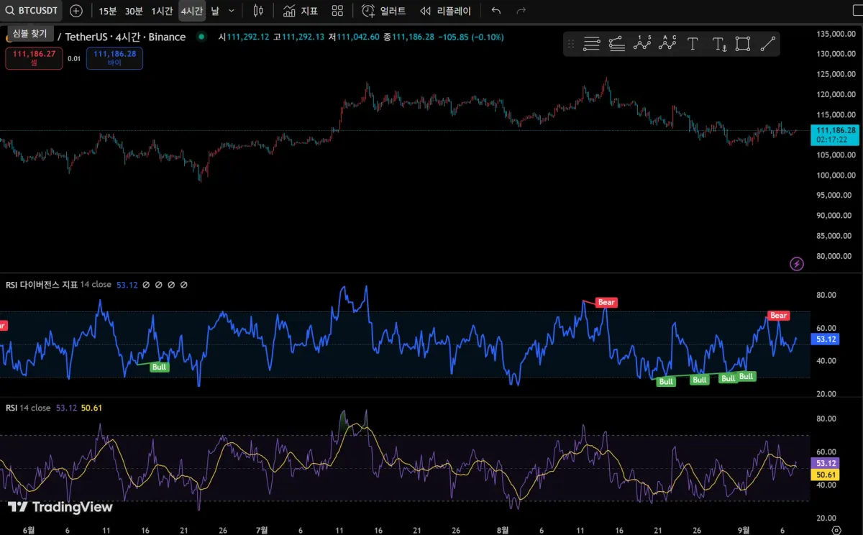Screen dimensions: 863x535
Task: Click the blue 바이 buy button
Action: click(x=114, y=58)
